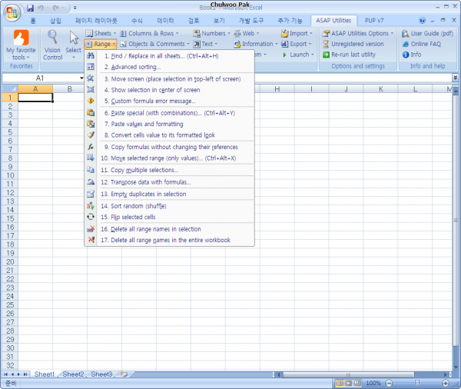Click the Name Box showing A1
The height and width of the screenshot is (389, 461).
click(40, 78)
